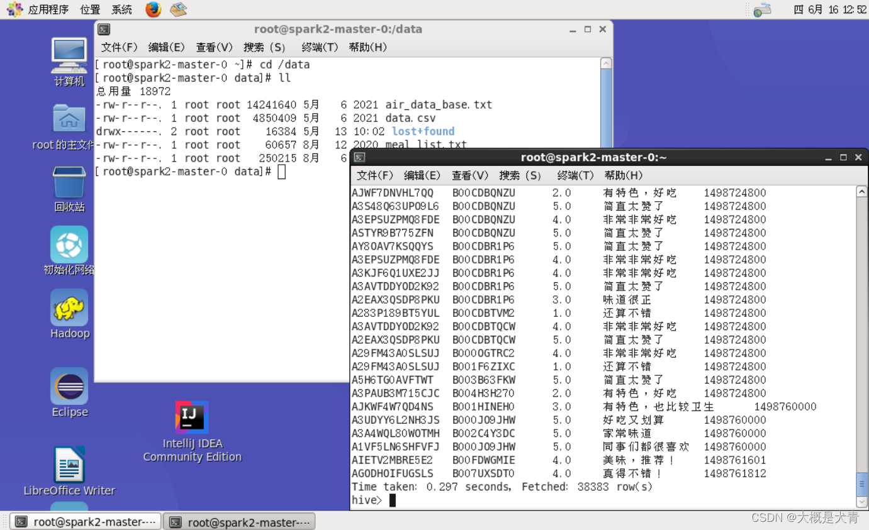Open Edit (编辑) menu in hive terminal

pyautogui.click(x=422, y=175)
